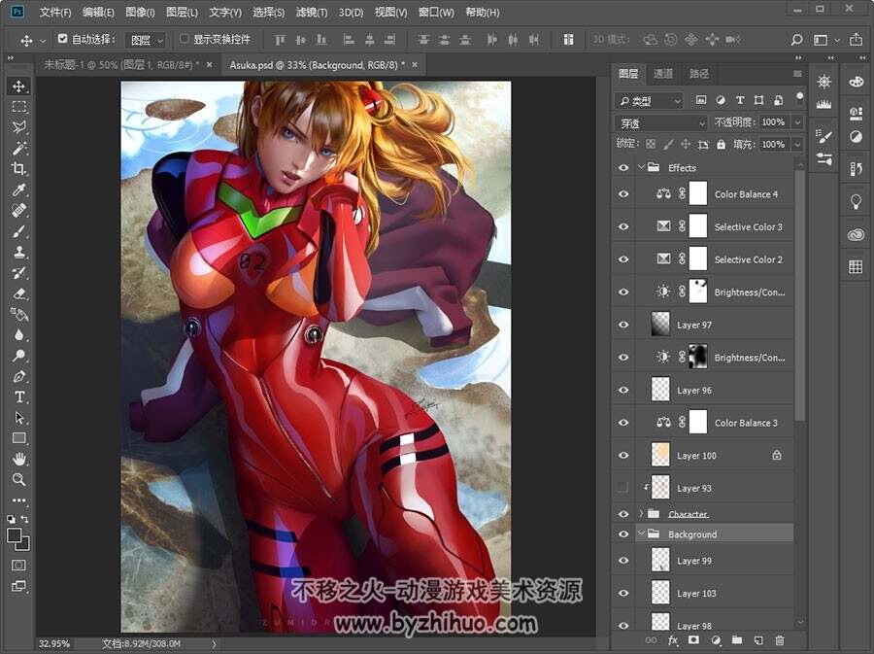Select the Path Selection tool
Viewport: 874px width, 654px height.
[x=19, y=418]
